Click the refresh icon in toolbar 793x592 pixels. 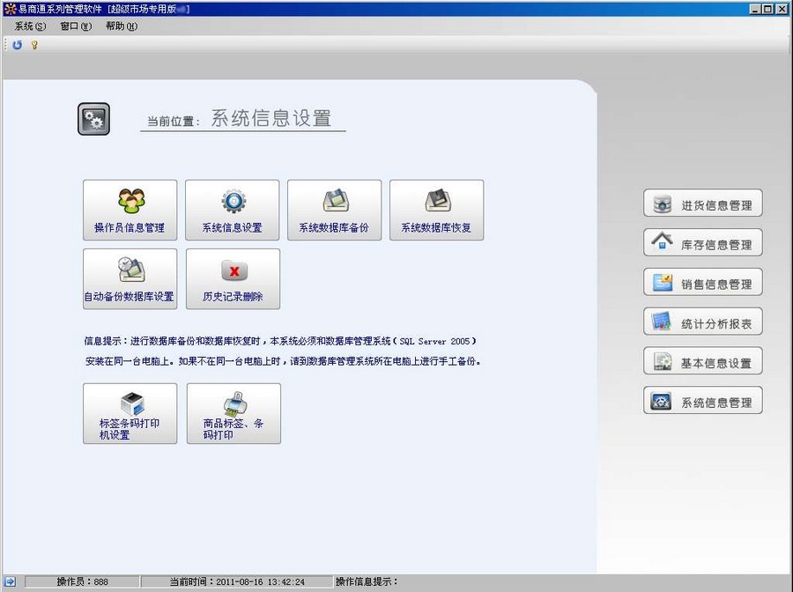[18, 45]
